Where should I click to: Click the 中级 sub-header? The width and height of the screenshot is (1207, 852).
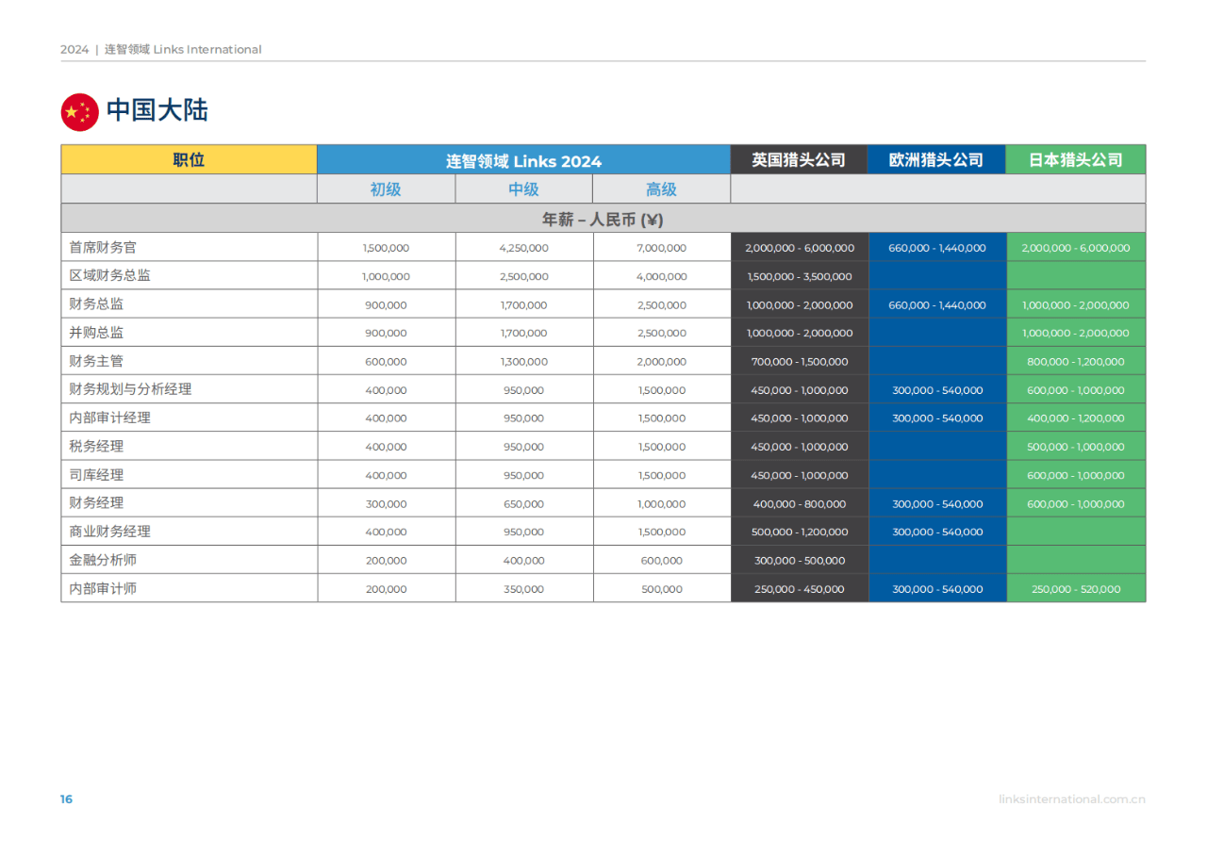coord(523,188)
